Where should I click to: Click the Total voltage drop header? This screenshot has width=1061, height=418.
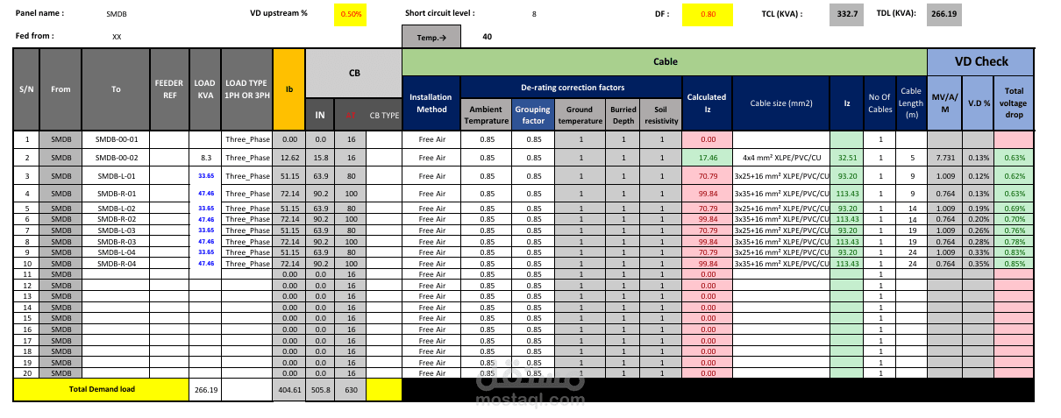1014,103
